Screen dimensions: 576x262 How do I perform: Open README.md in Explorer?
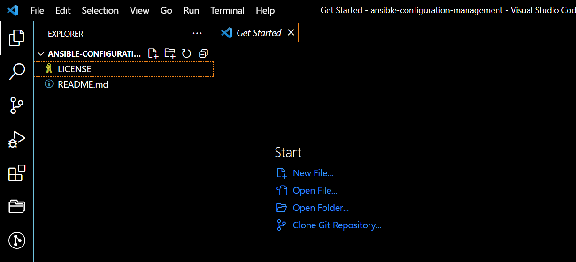pos(123,84)
